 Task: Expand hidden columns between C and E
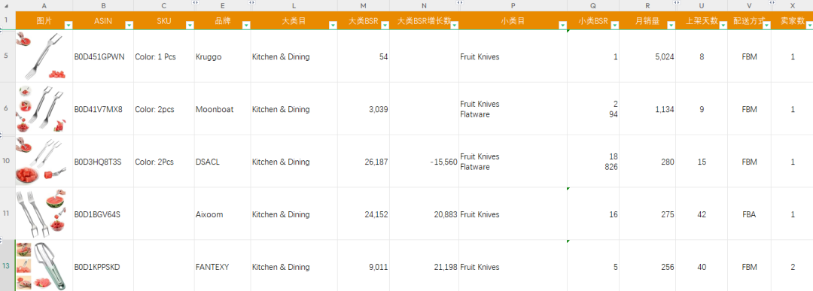195,3
